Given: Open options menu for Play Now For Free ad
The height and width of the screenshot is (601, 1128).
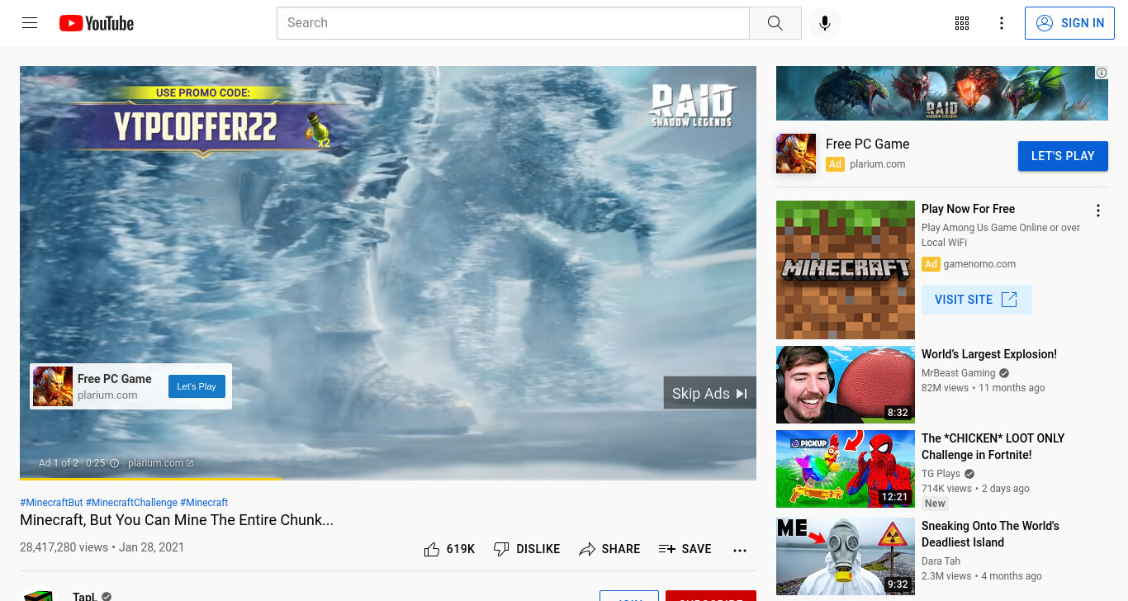Looking at the screenshot, I should click(x=1098, y=211).
